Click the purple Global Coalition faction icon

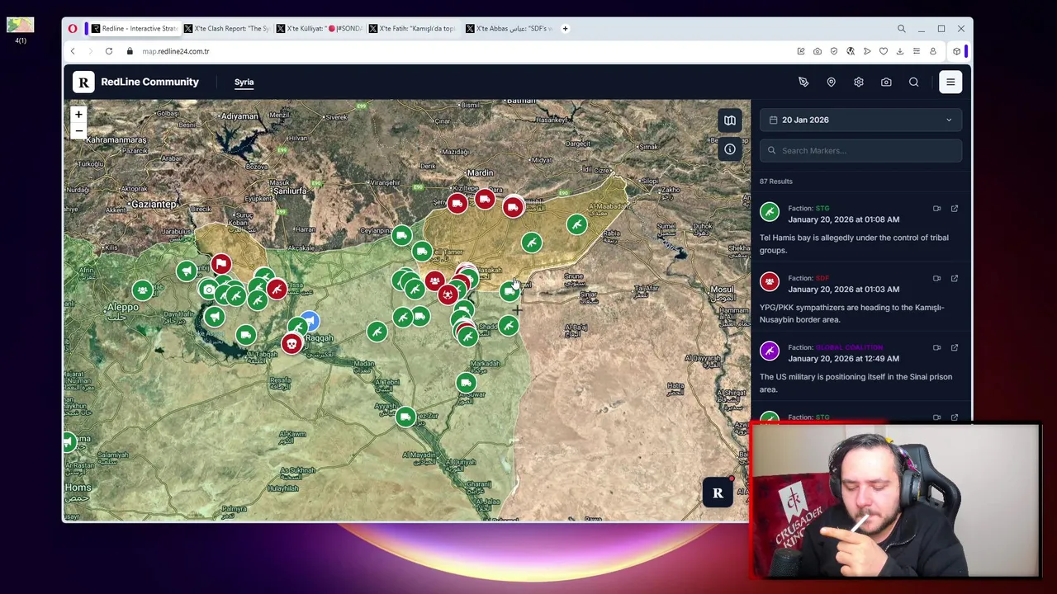[x=770, y=352]
